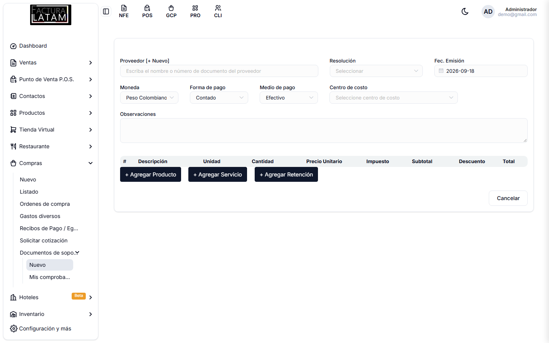Open the CLI clients shortcut
The height and width of the screenshot is (343, 549).
tap(218, 11)
